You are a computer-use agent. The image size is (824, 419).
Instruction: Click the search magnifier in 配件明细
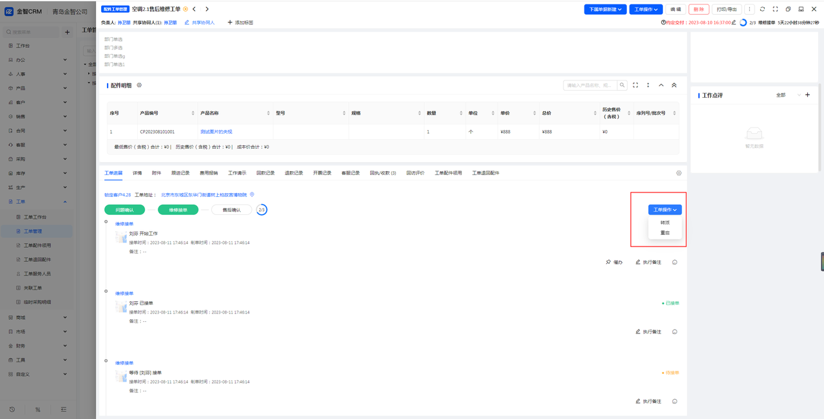623,85
